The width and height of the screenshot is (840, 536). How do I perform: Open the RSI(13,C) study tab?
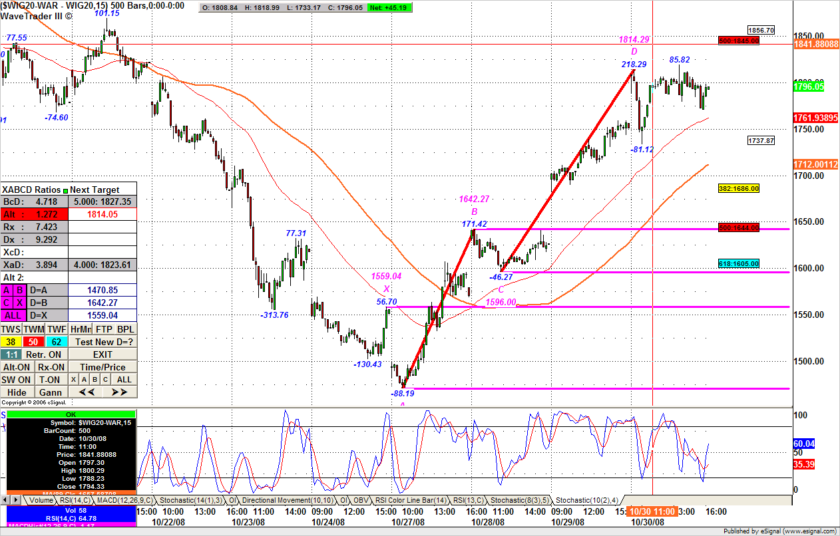coord(468,500)
